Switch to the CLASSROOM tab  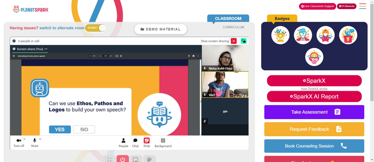[228, 19]
